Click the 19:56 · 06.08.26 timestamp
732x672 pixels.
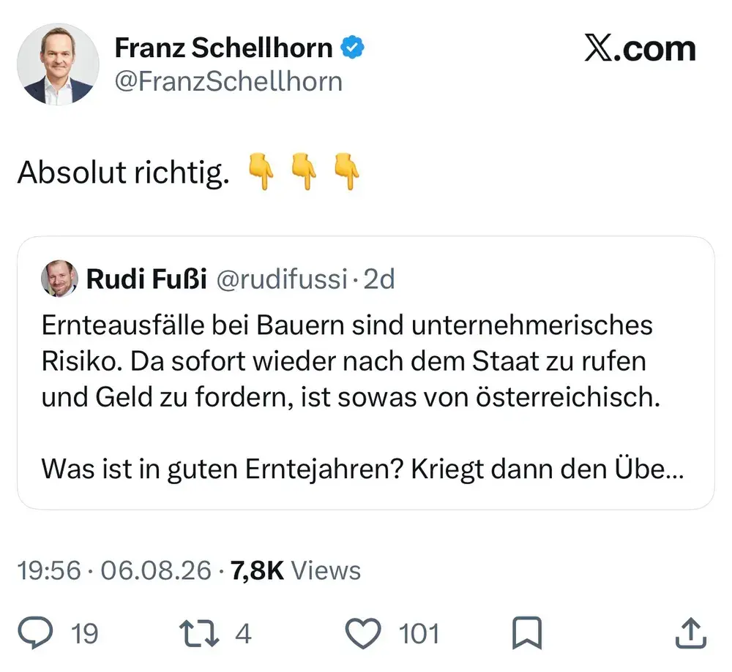[114, 570]
